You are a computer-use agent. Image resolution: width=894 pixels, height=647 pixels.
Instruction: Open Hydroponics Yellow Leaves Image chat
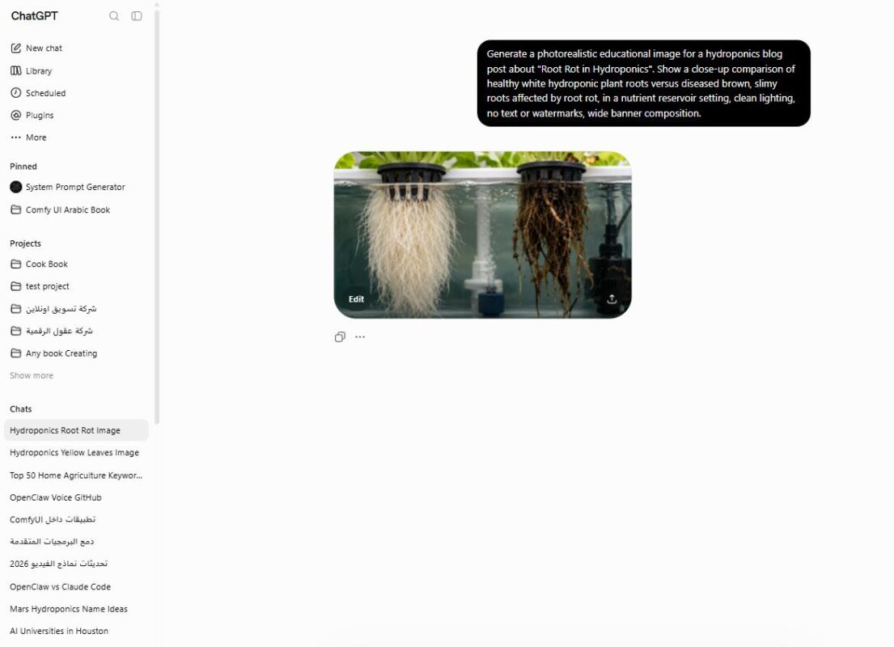pos(76,453)
